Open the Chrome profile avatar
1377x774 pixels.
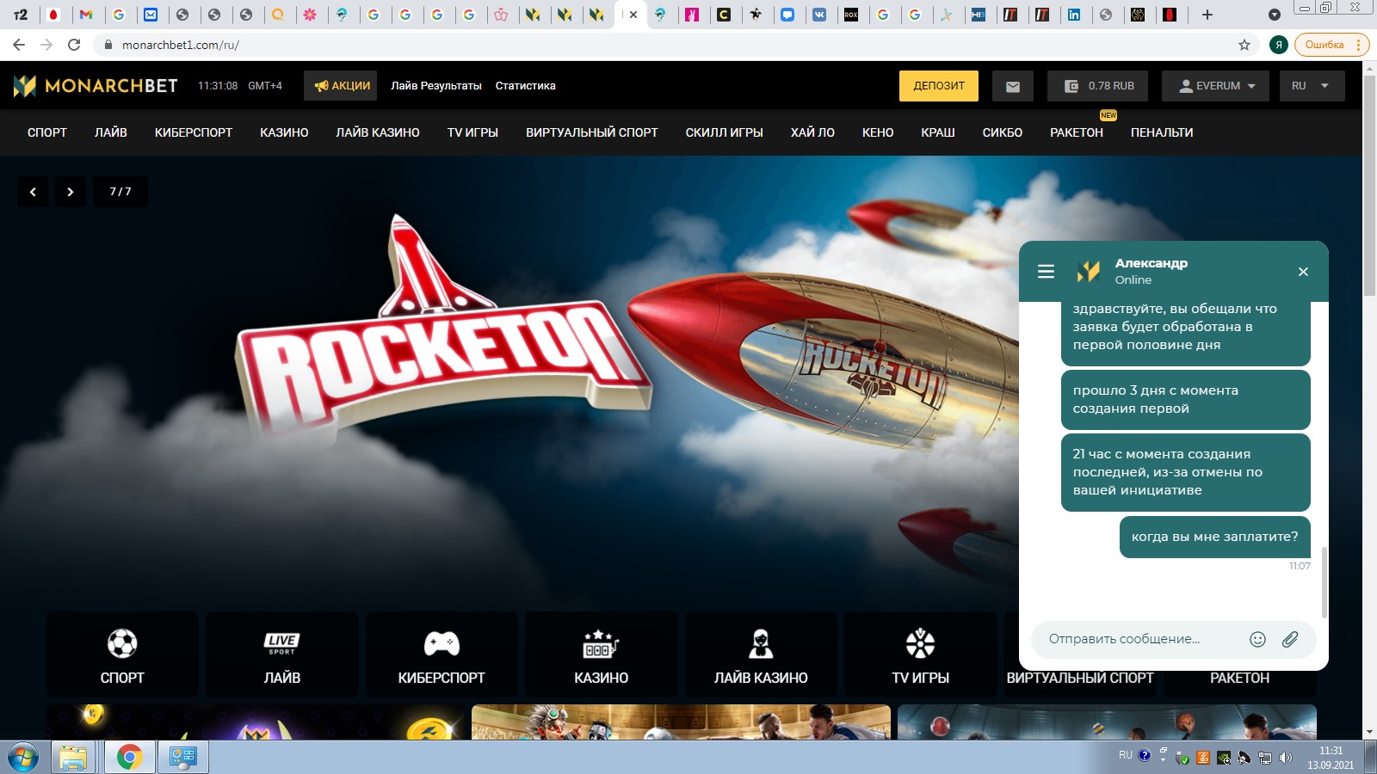1279,45
